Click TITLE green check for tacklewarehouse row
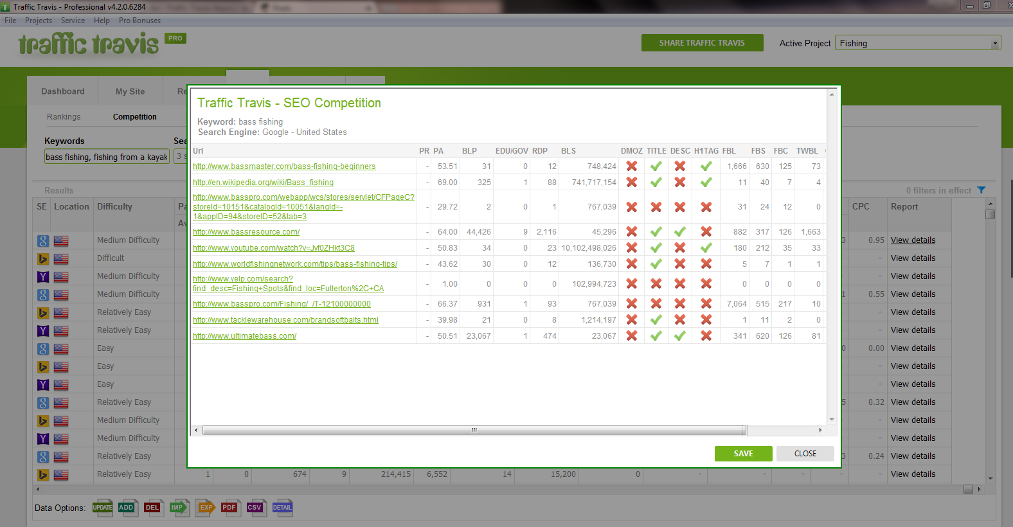This screenshot has height=527, width=1013. coord(656,319)
